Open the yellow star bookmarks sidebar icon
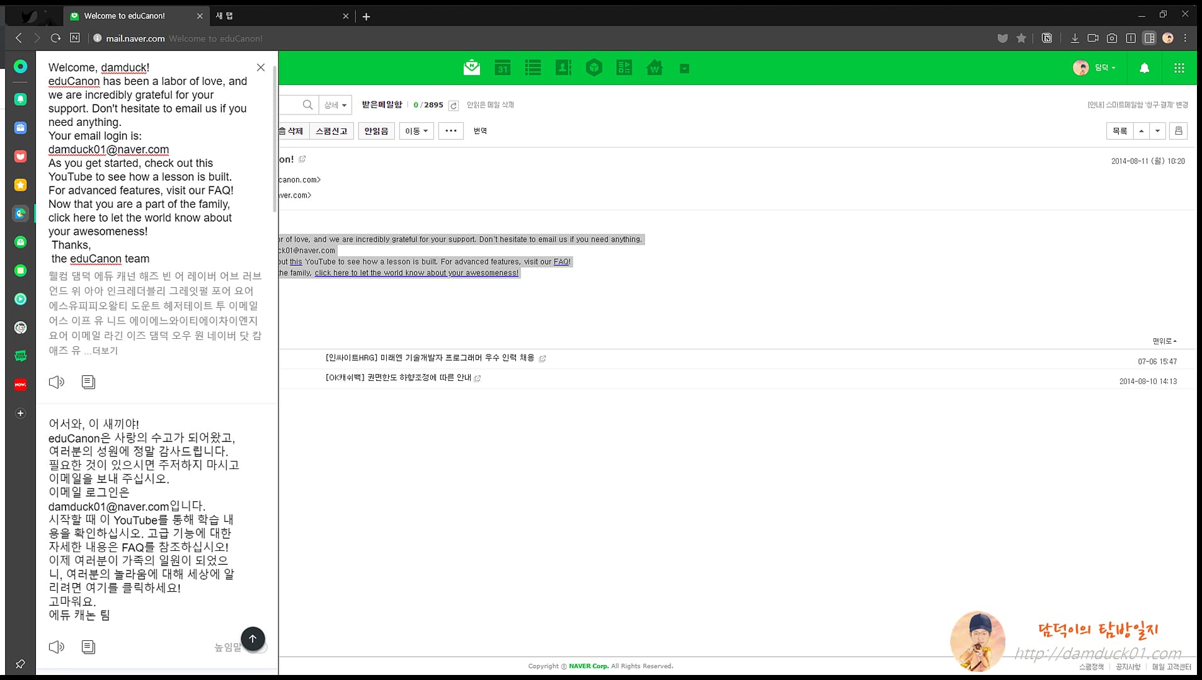This screenshot has width=1202, height=680. [x=20, y=185]
